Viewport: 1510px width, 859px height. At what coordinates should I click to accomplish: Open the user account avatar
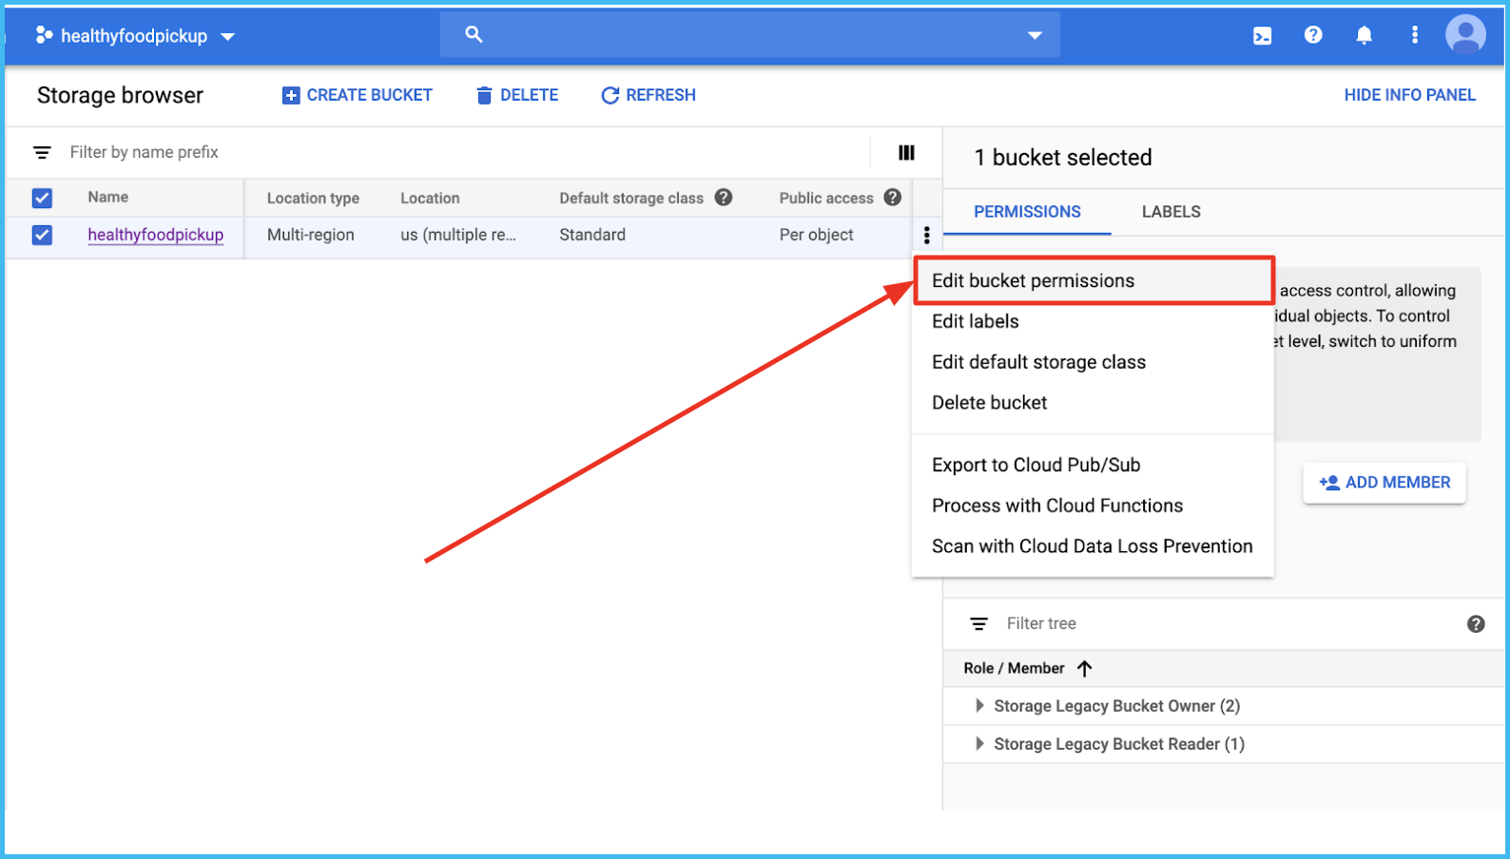click(1465, 35)
